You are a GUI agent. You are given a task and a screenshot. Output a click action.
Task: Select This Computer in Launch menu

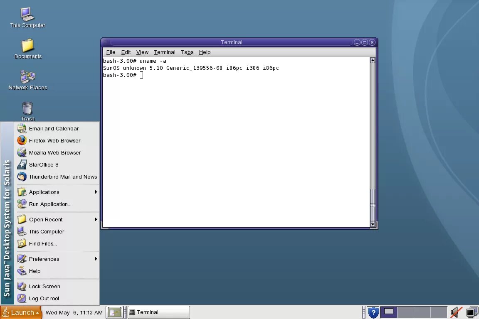point(57,231)
